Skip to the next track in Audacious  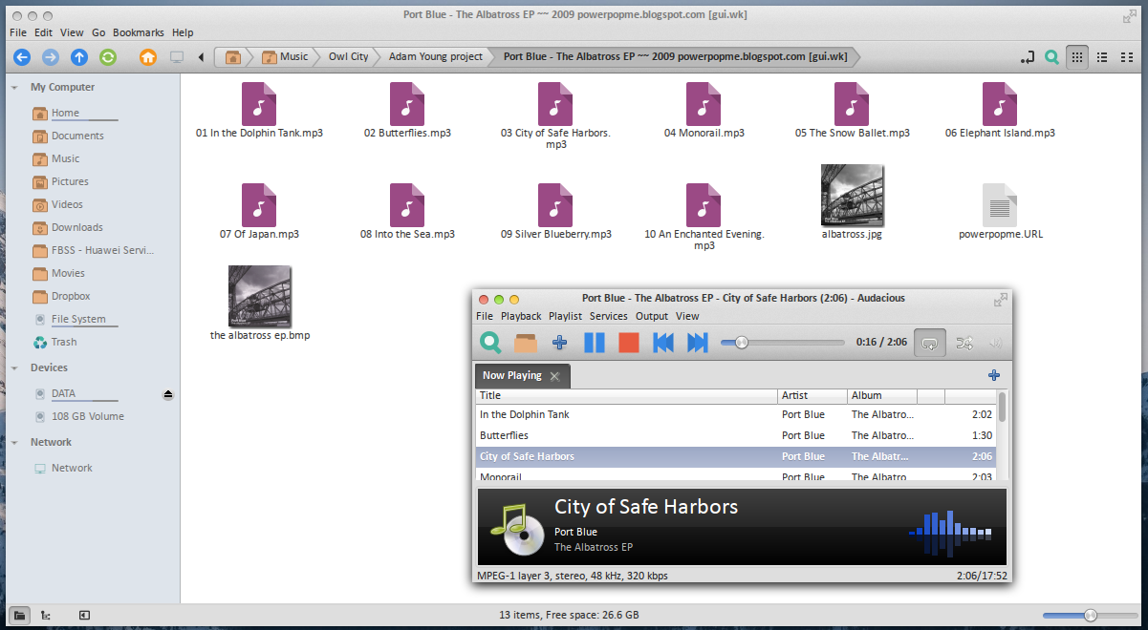pos(698,343)
